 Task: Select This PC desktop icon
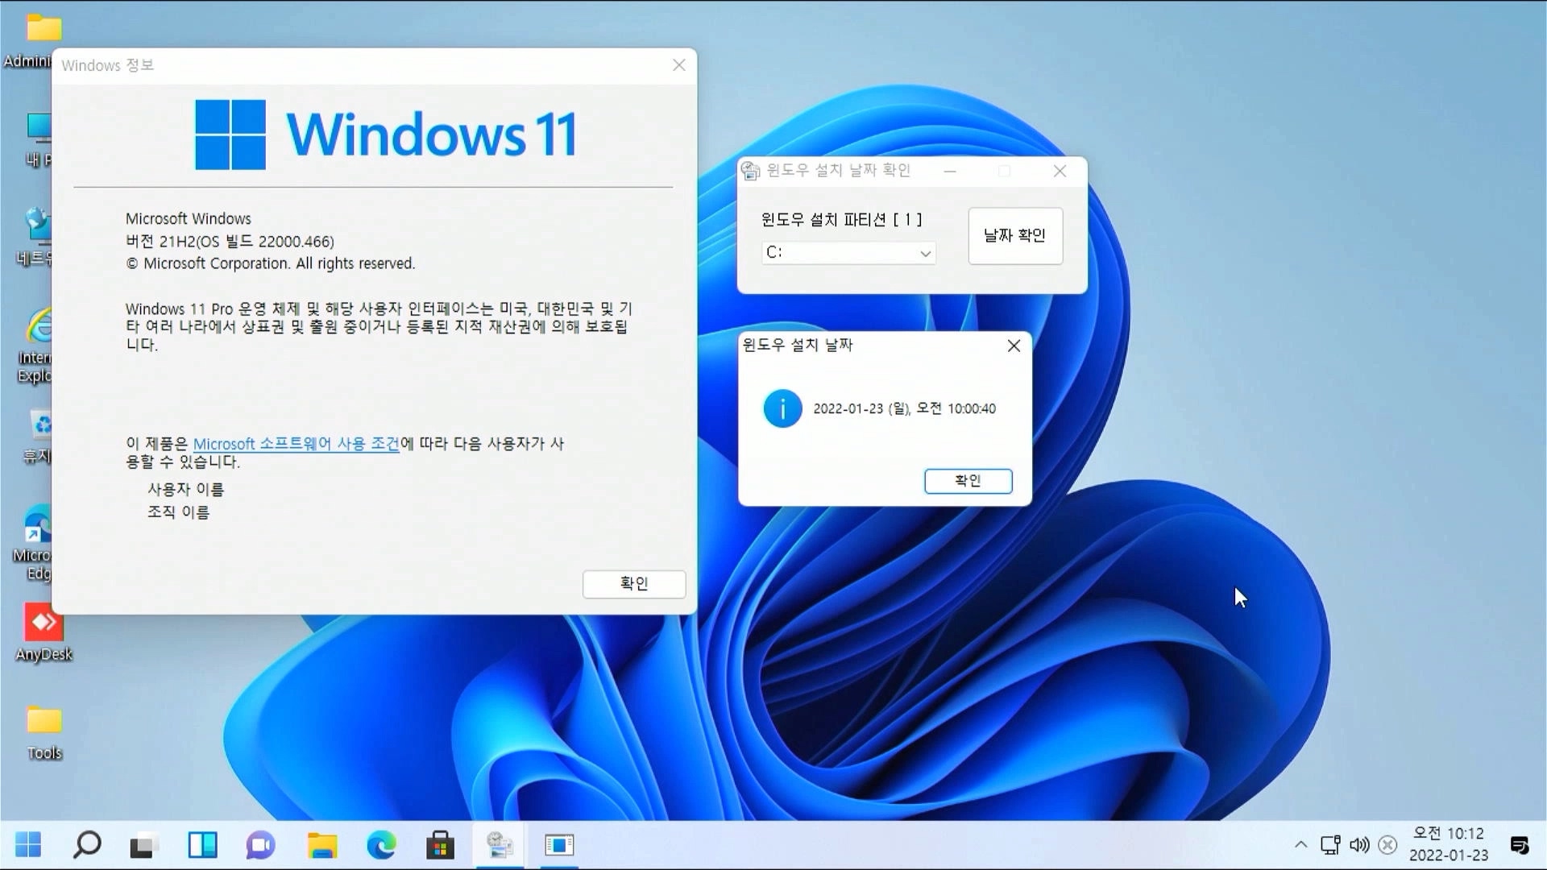(37, 139)
